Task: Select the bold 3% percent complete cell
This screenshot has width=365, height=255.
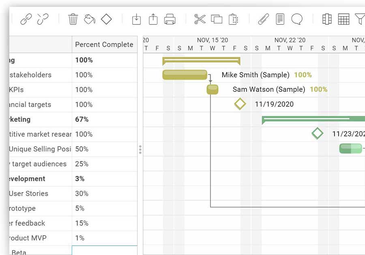Action: 105,179
